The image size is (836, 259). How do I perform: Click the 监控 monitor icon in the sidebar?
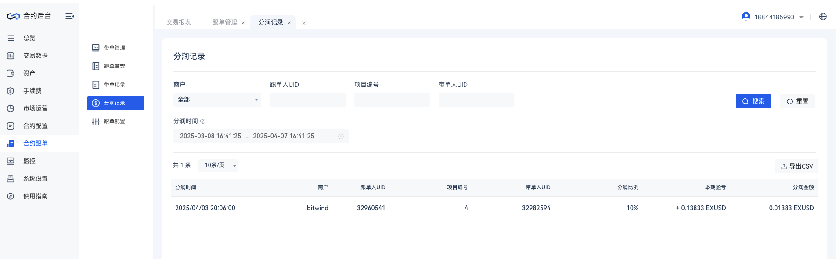[x=11, y=161]
